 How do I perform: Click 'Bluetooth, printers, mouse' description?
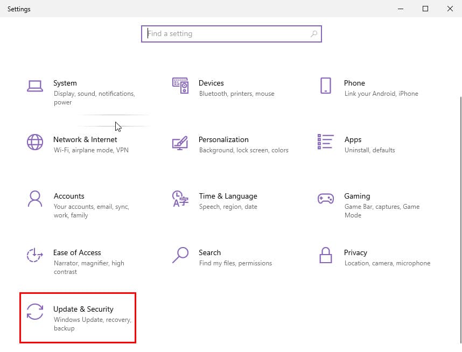click(237, 94)
